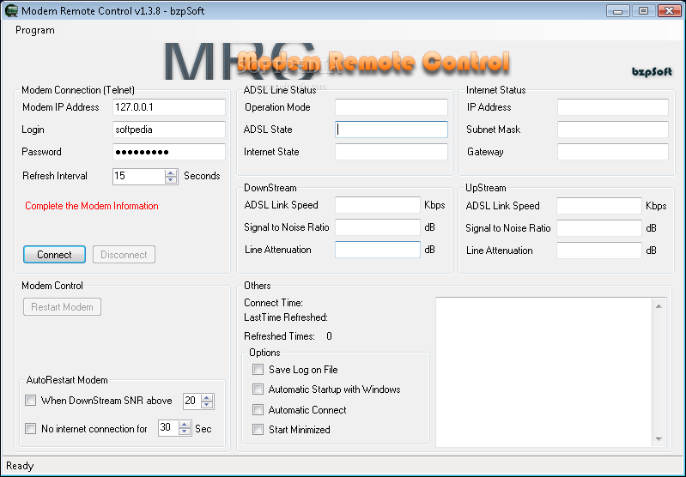The height and width of the screenshot is (477, 686).
Task: Maximize the Modem Remote Control window
Action: pyautogui.click(x=644, y=11)
